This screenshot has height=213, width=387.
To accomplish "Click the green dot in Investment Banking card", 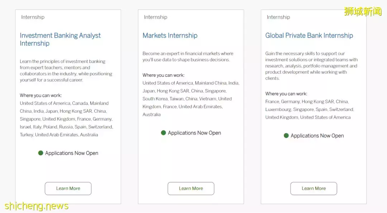I will pos(41,153).
